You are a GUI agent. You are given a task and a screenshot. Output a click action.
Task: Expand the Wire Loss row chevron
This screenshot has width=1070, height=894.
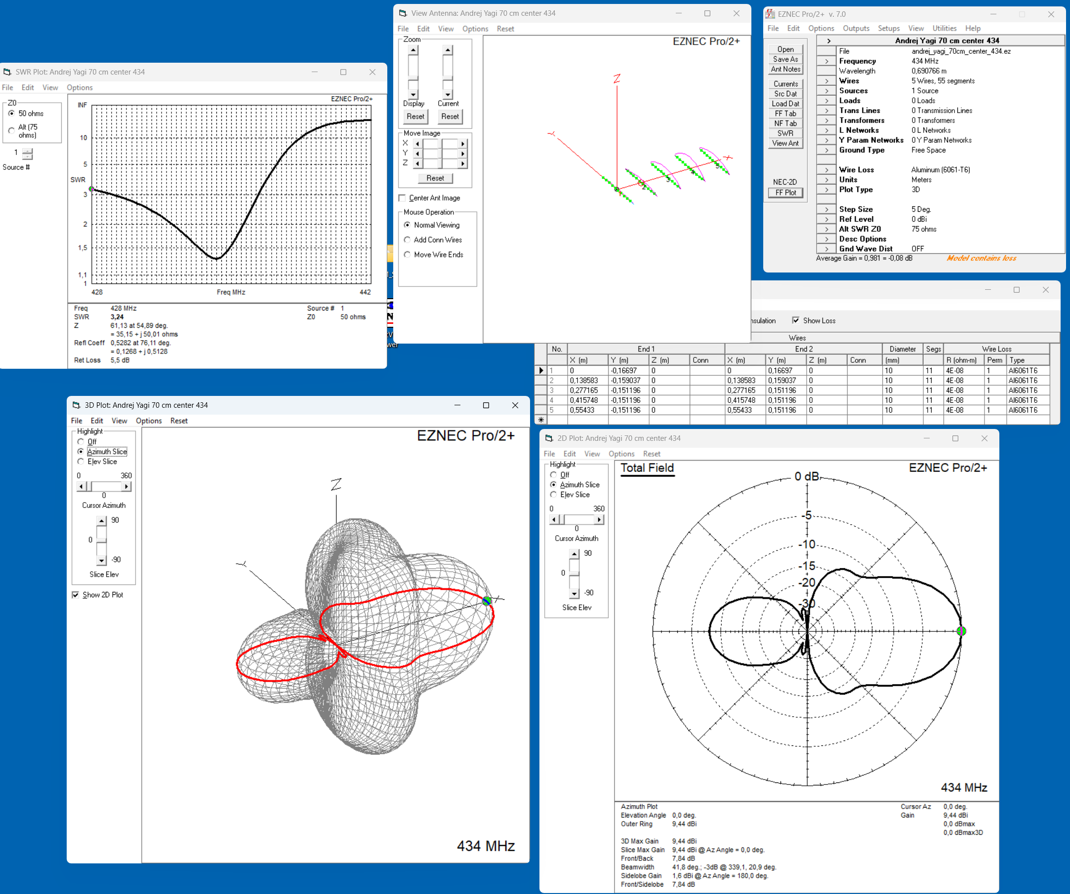pos(826,169)
